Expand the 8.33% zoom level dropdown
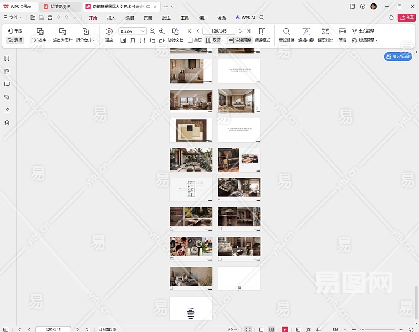 tap(143, 32)
